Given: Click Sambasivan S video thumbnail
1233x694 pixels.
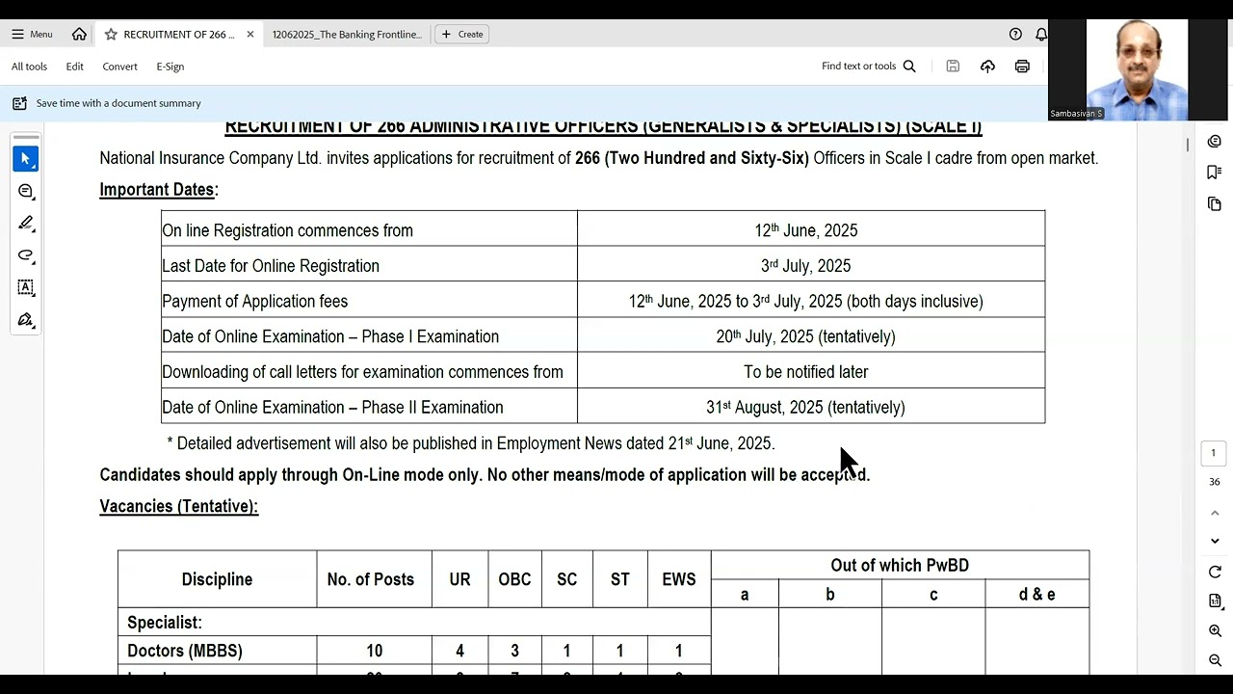Looking at the screenshot, I should [x=1137, y=69].
